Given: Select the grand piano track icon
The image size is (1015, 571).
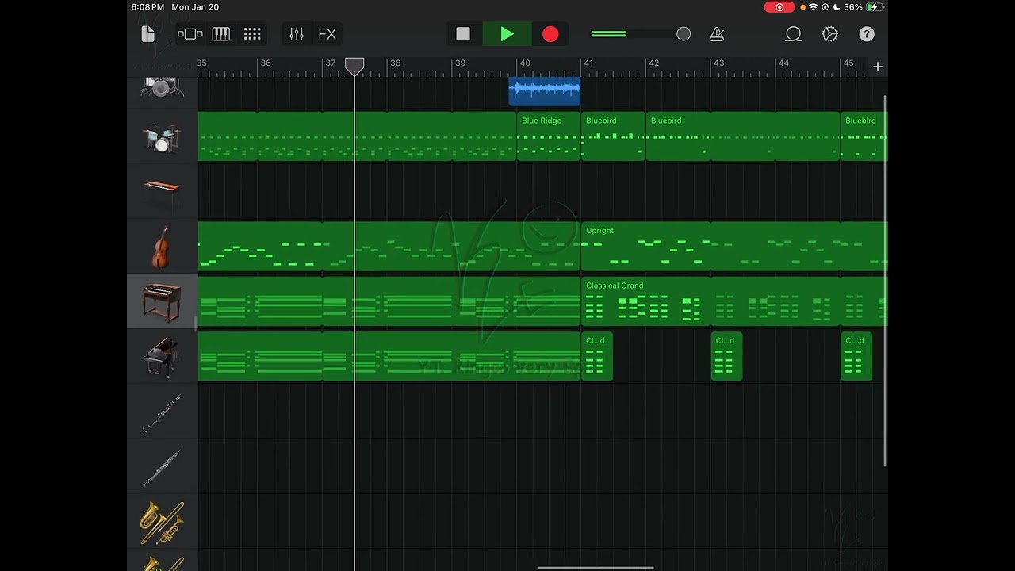Looking at the screenshot, I should tap(162, 356).
